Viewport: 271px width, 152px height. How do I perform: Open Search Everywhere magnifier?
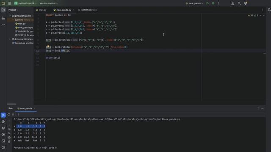[x=239, y=3]
